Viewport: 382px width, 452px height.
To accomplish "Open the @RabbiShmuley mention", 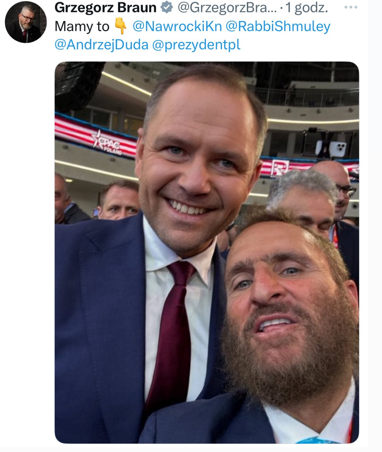I will pyautogui.click(x=278, y=26).
